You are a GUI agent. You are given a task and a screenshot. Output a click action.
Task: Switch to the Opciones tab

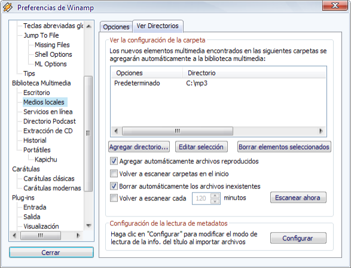click(x=116, y=27)
